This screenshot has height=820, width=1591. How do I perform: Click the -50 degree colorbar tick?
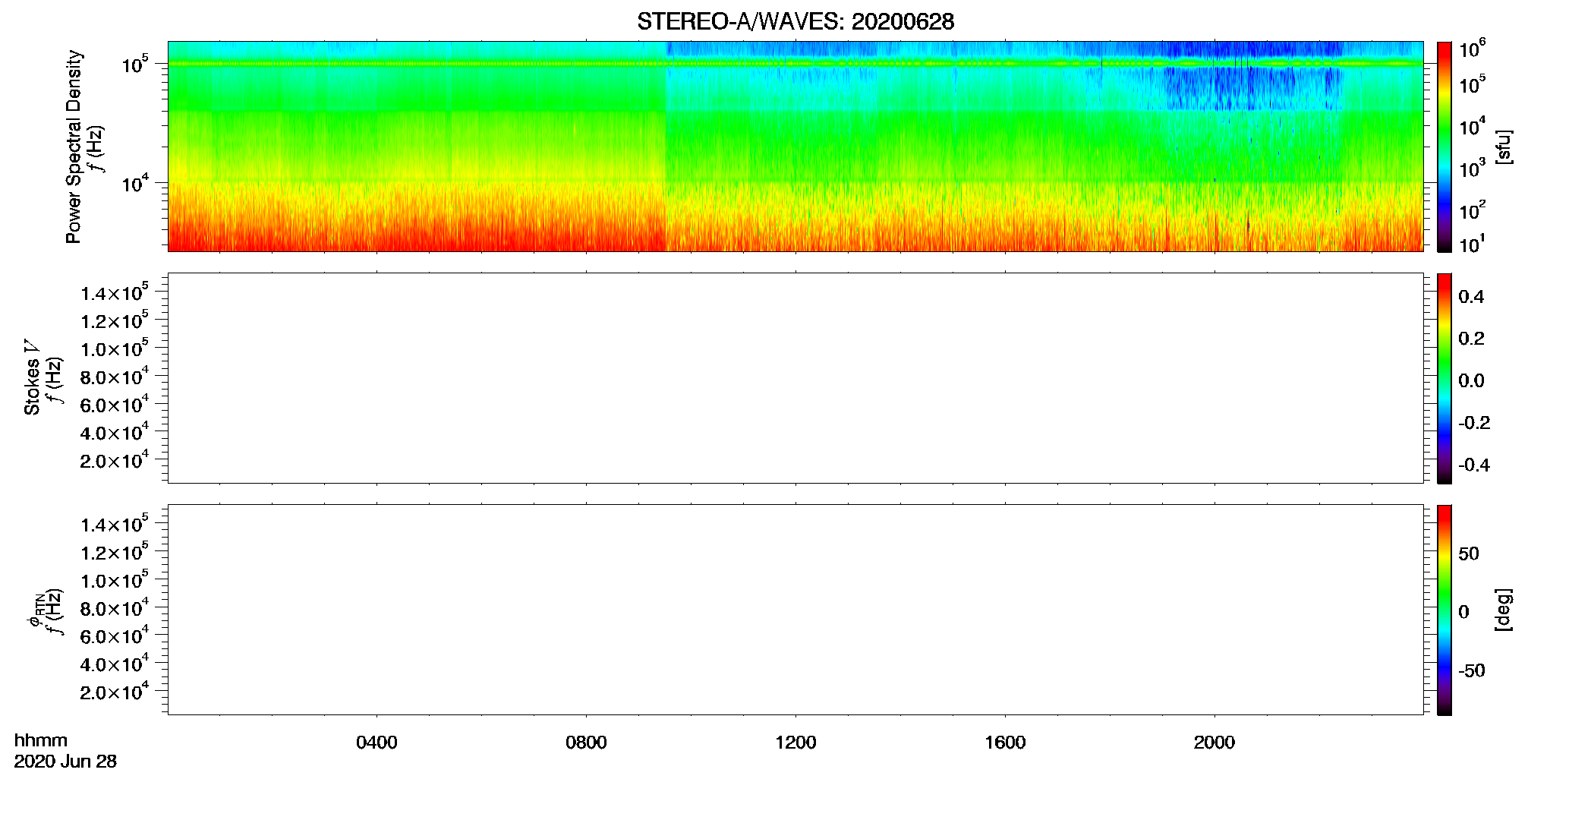tap(1472, 670)
